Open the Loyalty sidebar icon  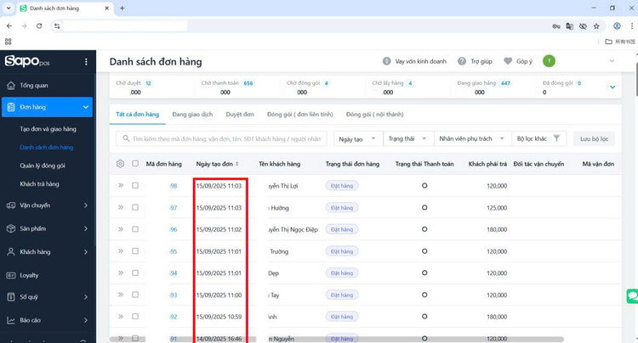[x=11, y=275]
